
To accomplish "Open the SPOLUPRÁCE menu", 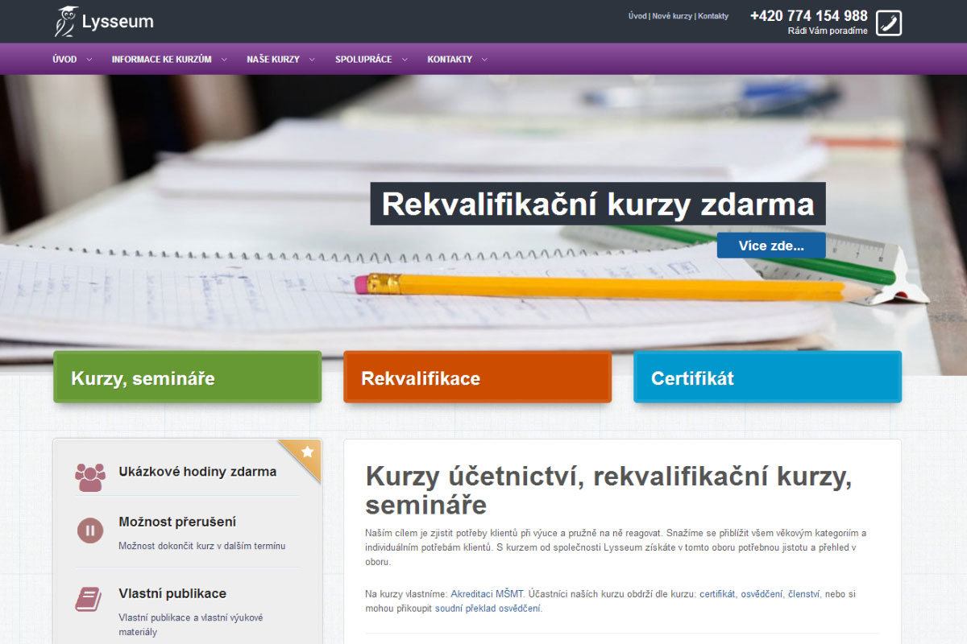I will [x=363, y=60].
